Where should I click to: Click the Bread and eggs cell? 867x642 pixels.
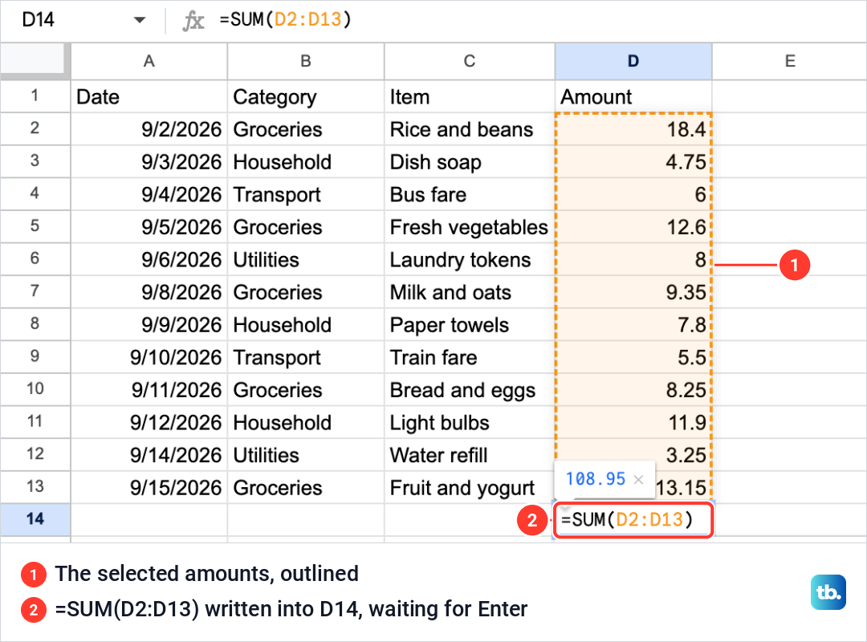coord(470,390)
